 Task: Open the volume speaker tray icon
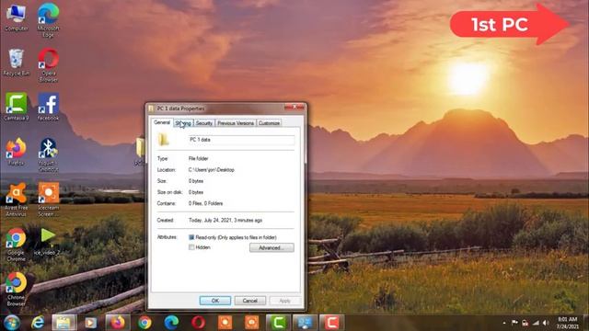tap(546, 323)
